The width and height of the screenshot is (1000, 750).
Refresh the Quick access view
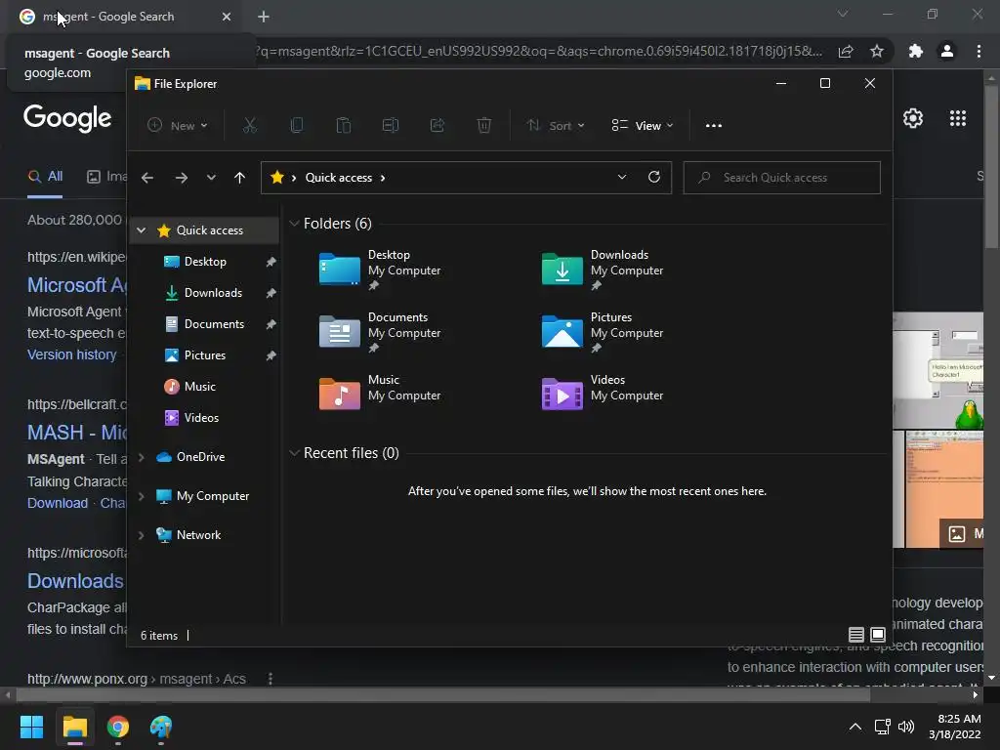(x=653, y=178)
